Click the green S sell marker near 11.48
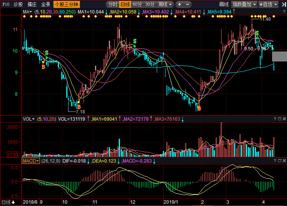The height and width of the screenshot is (206, 287). [257, 34]
